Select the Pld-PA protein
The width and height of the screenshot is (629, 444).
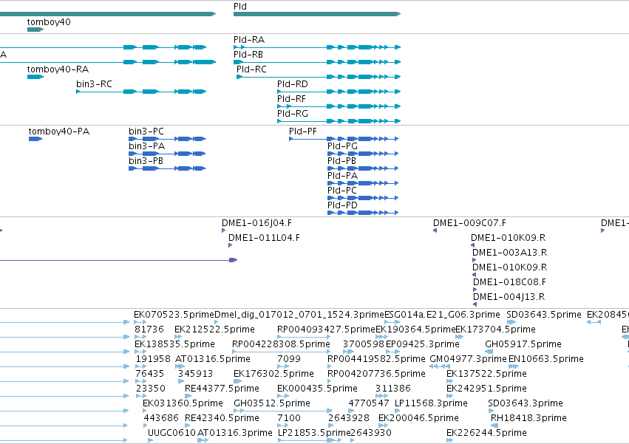coord(363,183)
